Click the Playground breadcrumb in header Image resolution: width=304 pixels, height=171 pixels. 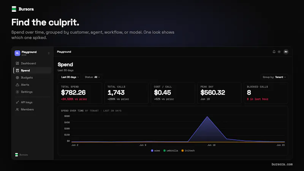tap(64, 52)
